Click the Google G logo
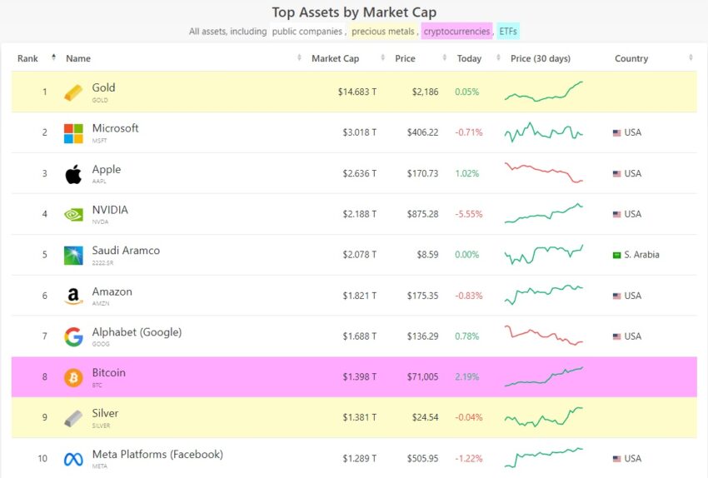This screenshot has height=478, width=708. pyautogui.click(x=73, y=336)
